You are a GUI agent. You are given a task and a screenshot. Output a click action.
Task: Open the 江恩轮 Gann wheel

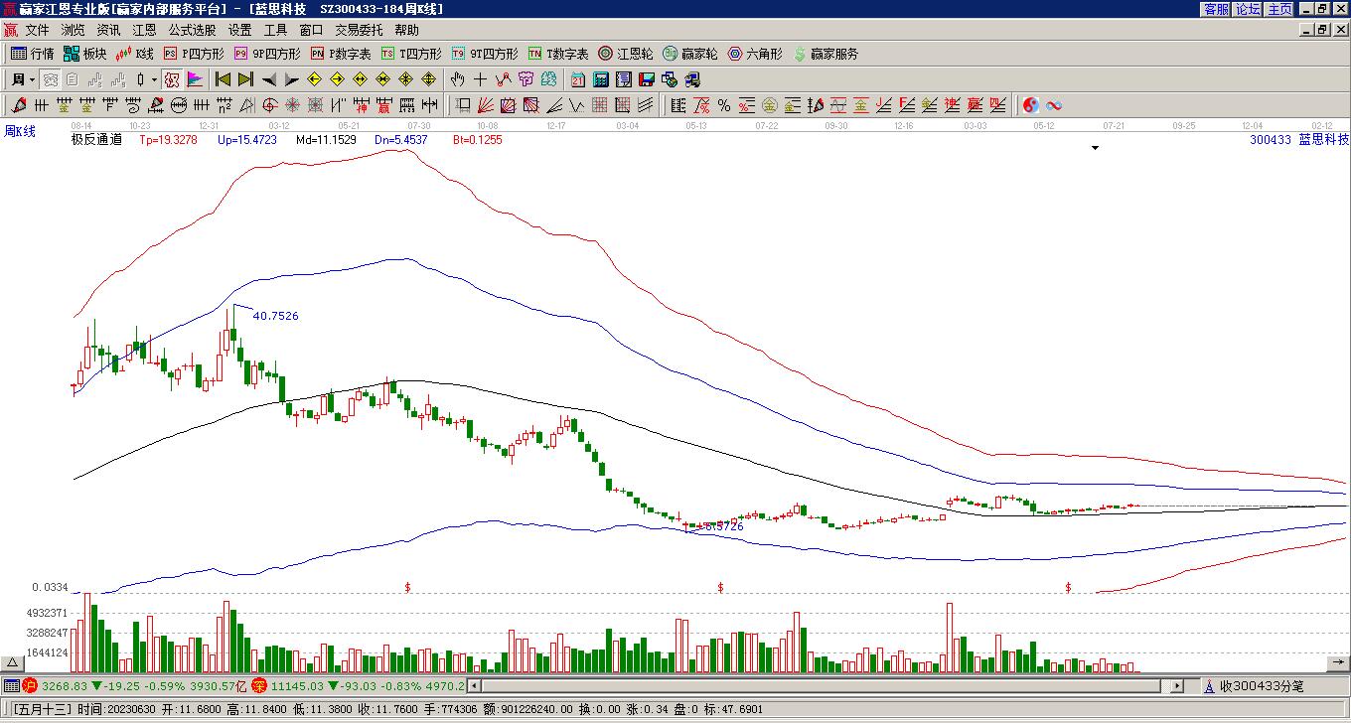coord(626,54)
